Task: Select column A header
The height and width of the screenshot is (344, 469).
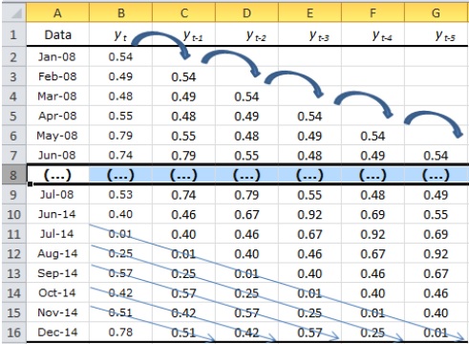Action: pyautogui.click(x=57, y=13)
